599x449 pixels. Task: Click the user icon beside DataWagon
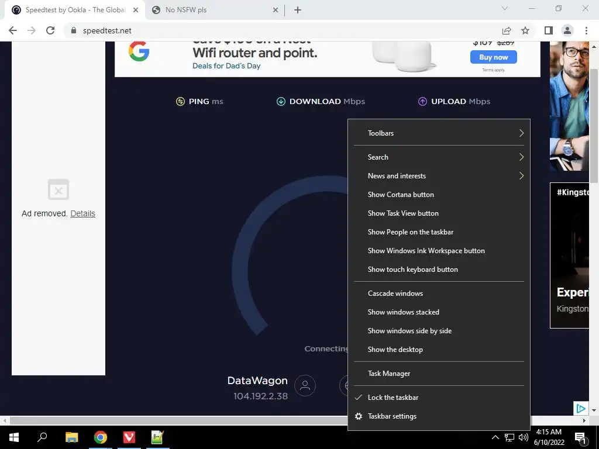click(305, 385)
